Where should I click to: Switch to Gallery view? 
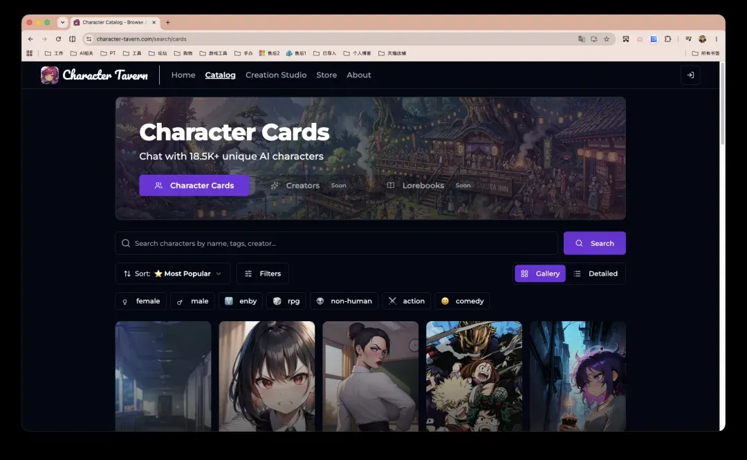point(539,274)
